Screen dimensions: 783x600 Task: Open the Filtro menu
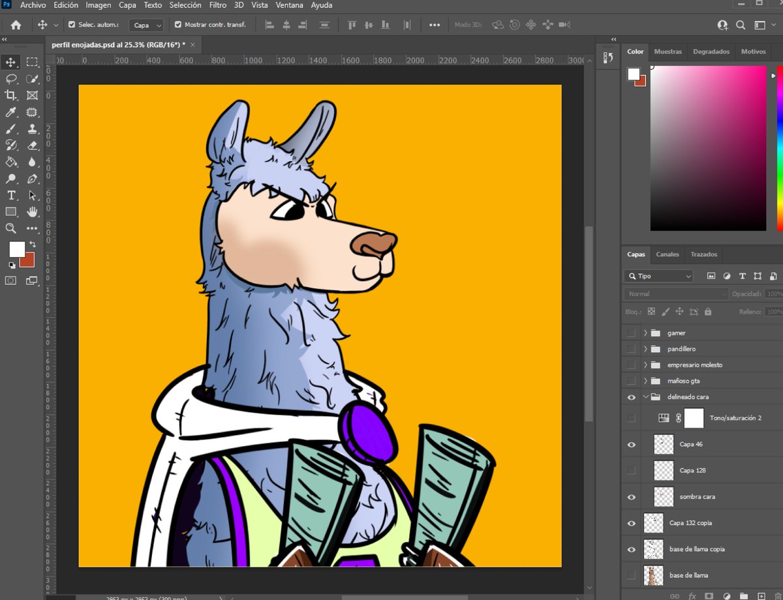[218, 5]
